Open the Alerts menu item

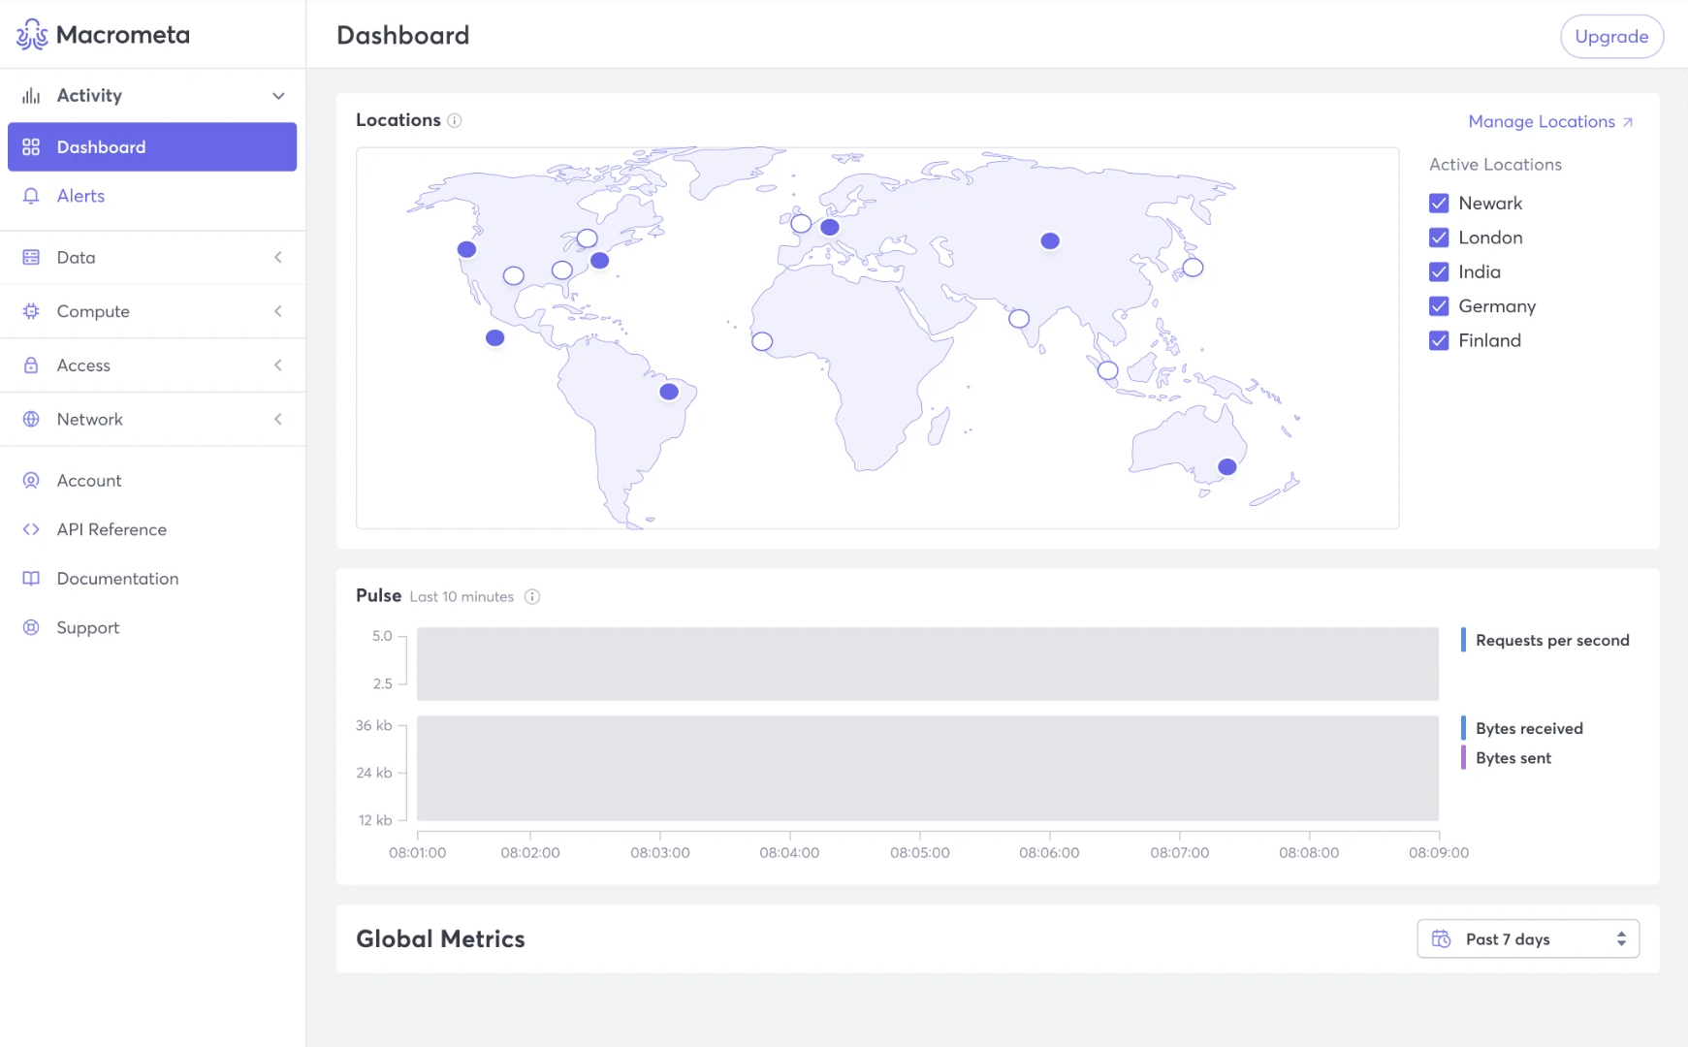pyautogui.click(x=152, y=196)
